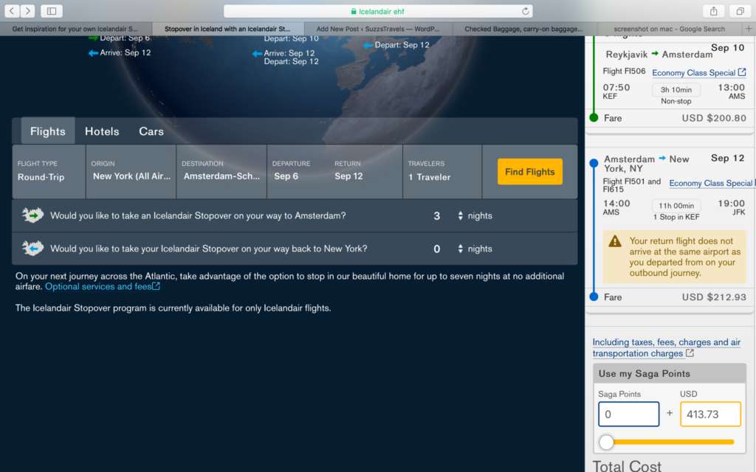Screen dimensions: 756x472
Task: Select the Cars tab
Action: point(151,131)
